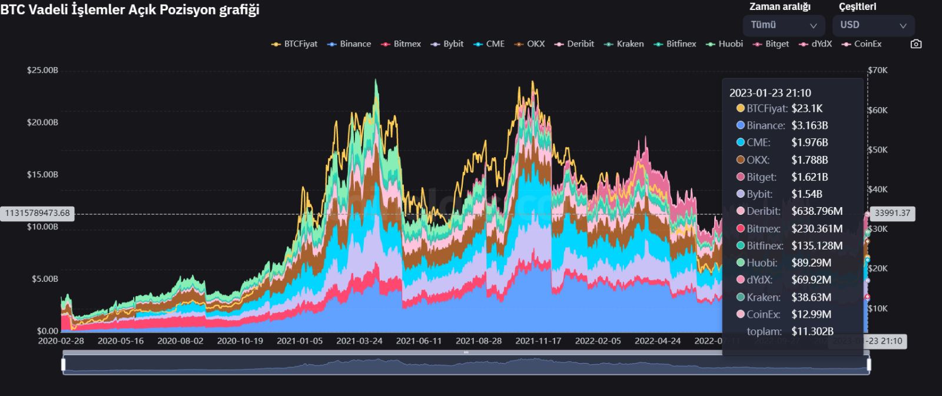Click the Bitmex $230.361M tooltip row
Screen dimensions: 942x396
[x=789, y=229]
